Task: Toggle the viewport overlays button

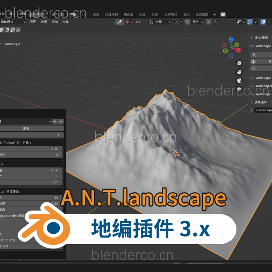Action: [263, 22]
